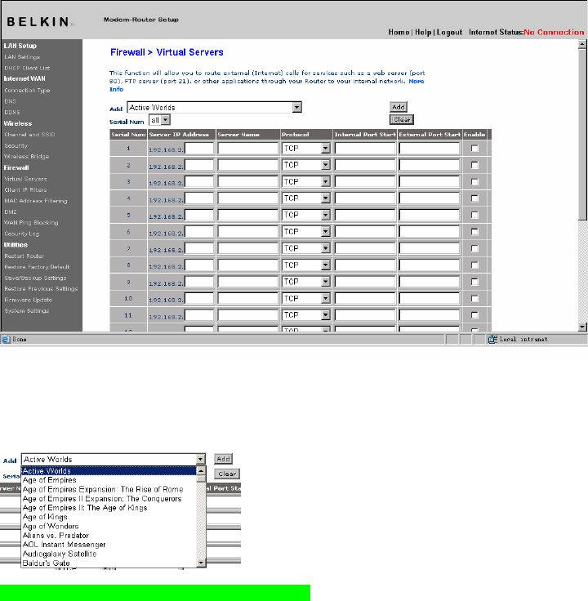Go to Home link in header

tap(399, 32)
